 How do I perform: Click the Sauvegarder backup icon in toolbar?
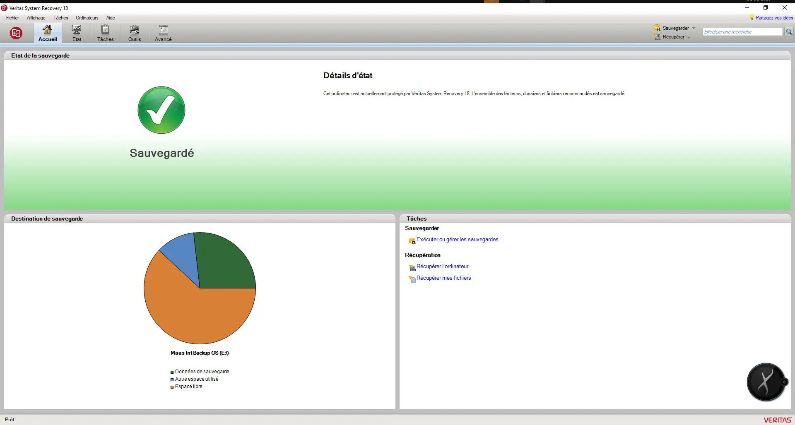point(657,28)
